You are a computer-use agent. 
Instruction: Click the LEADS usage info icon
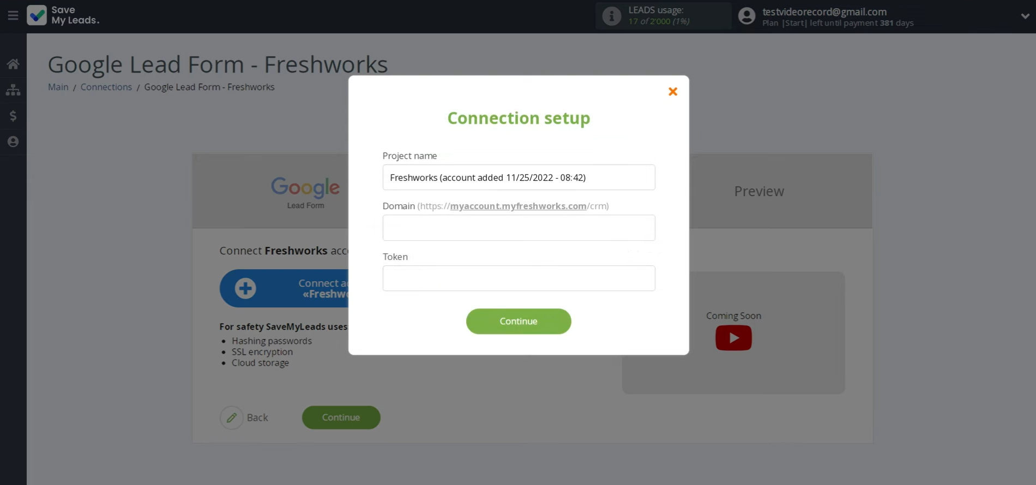(612, 16)
